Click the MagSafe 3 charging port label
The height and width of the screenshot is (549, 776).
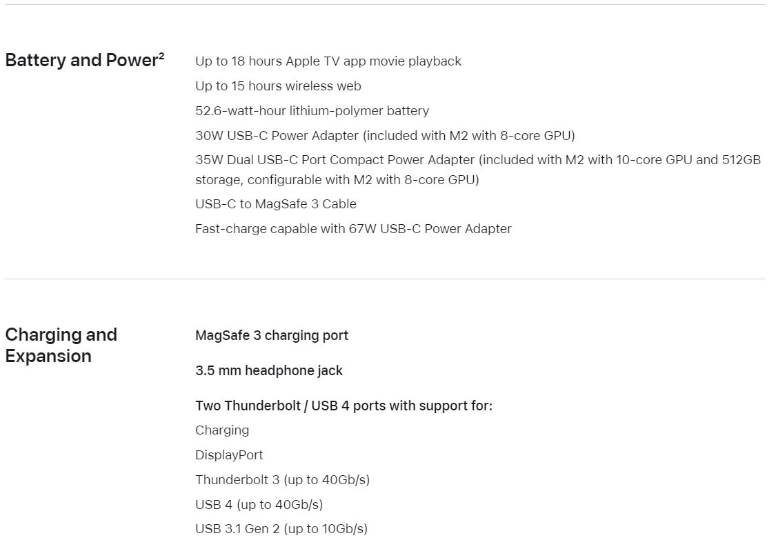pyautogui.click(x=272, y=336)
